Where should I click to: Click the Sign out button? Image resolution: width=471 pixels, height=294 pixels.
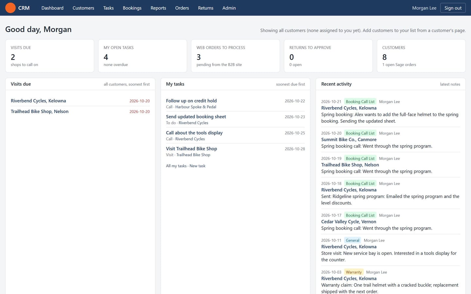453,8
